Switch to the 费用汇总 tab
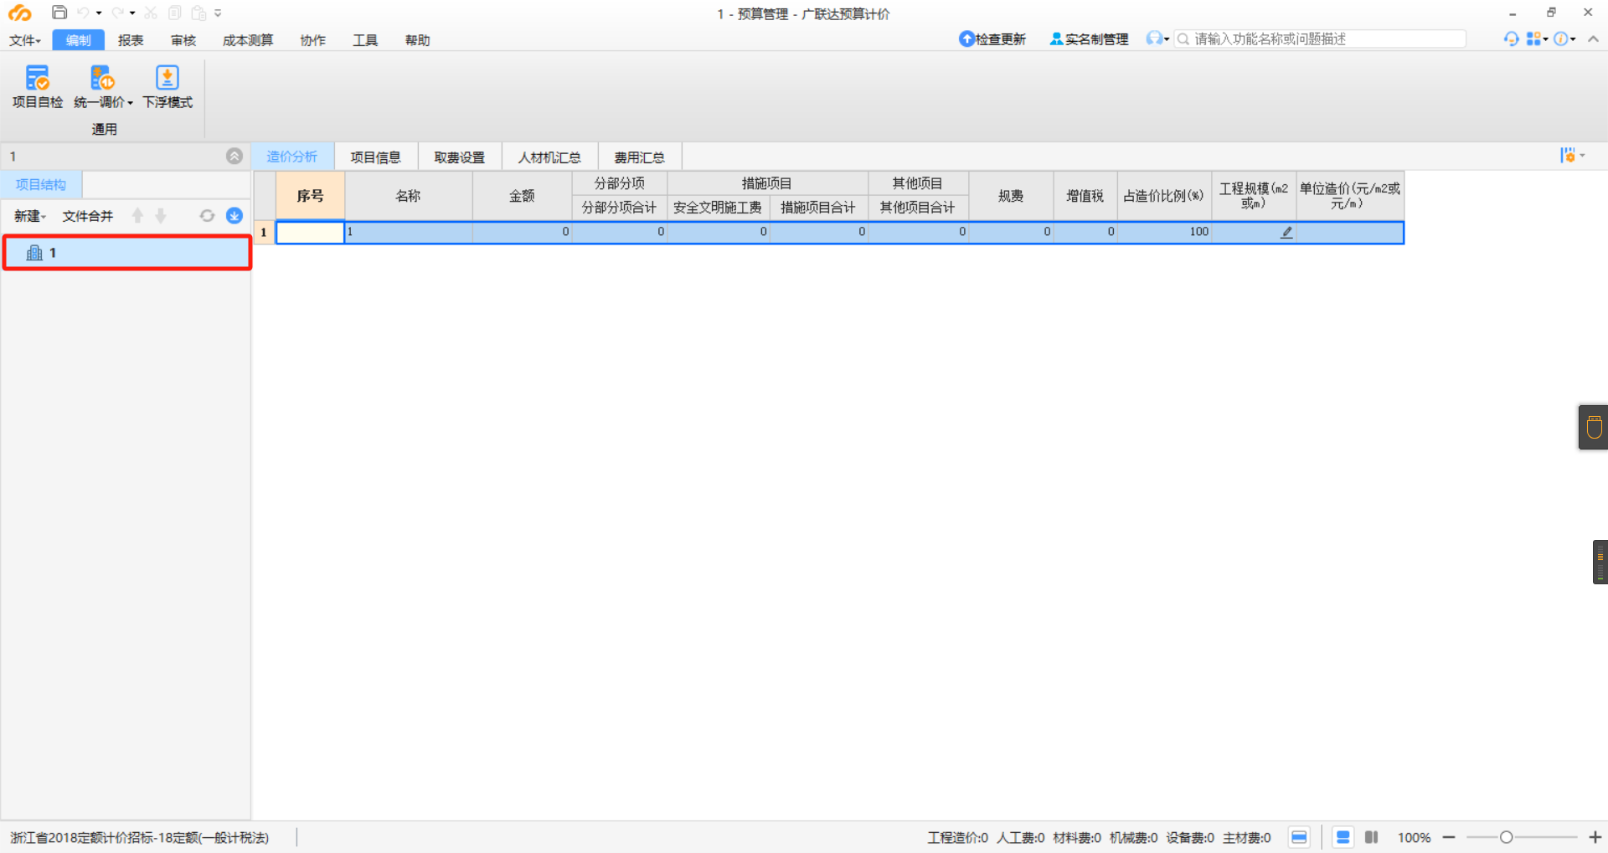The height and width of the screenshot is (853, 1608). (x=639, y=157)
